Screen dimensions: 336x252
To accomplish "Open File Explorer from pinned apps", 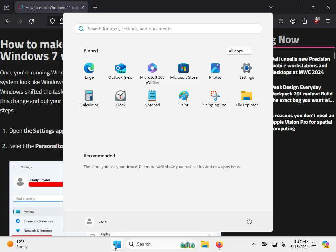I will 247,98.
